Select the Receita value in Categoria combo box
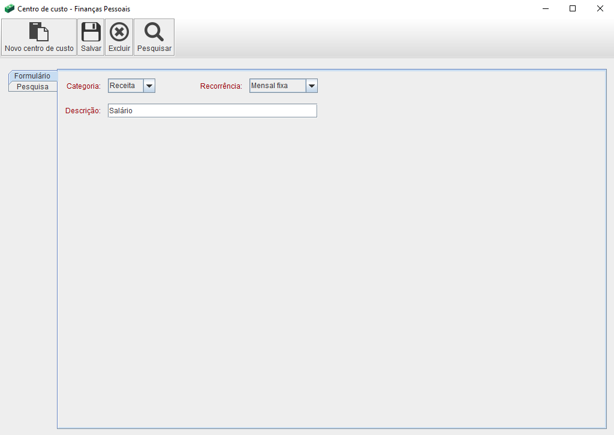 tap(125, 86)
